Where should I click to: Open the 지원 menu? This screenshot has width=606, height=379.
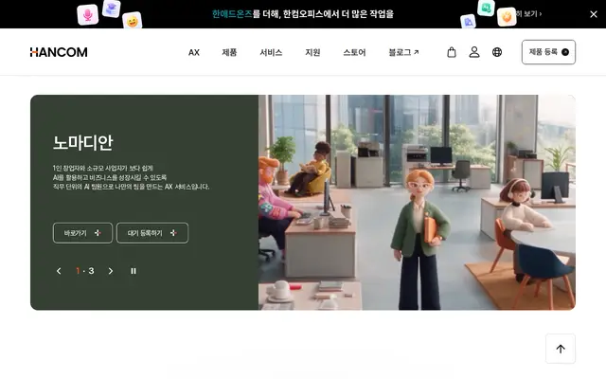[312, 52]
